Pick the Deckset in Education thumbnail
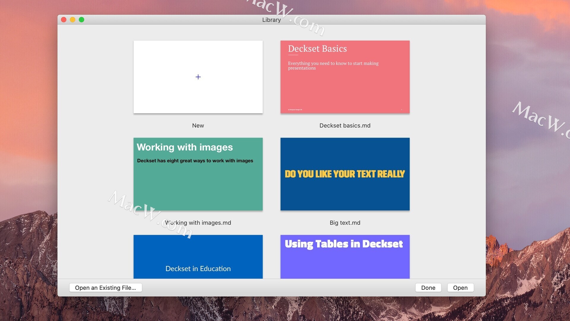Viewport: 570px width, 321px height. coord(198,257)
